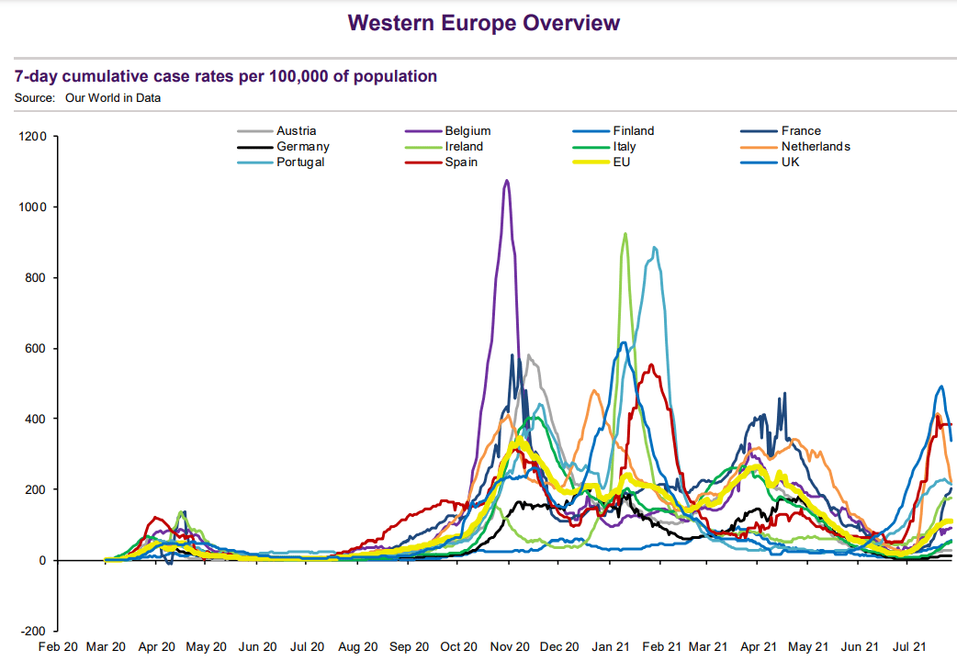Click the x-axis label 'Oct 20'
The height and width of the screenshot is (661, 957).
pyautogui.click(x=459, y=647)
